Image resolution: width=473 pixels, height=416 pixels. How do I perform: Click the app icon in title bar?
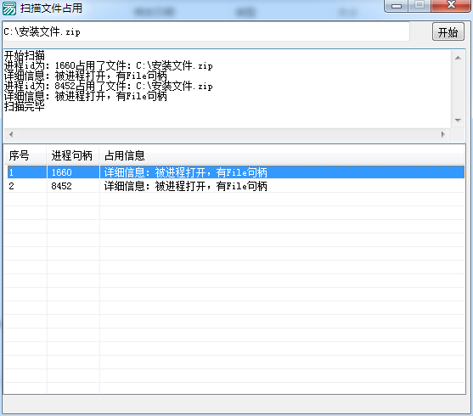click(x=9, y=8)
